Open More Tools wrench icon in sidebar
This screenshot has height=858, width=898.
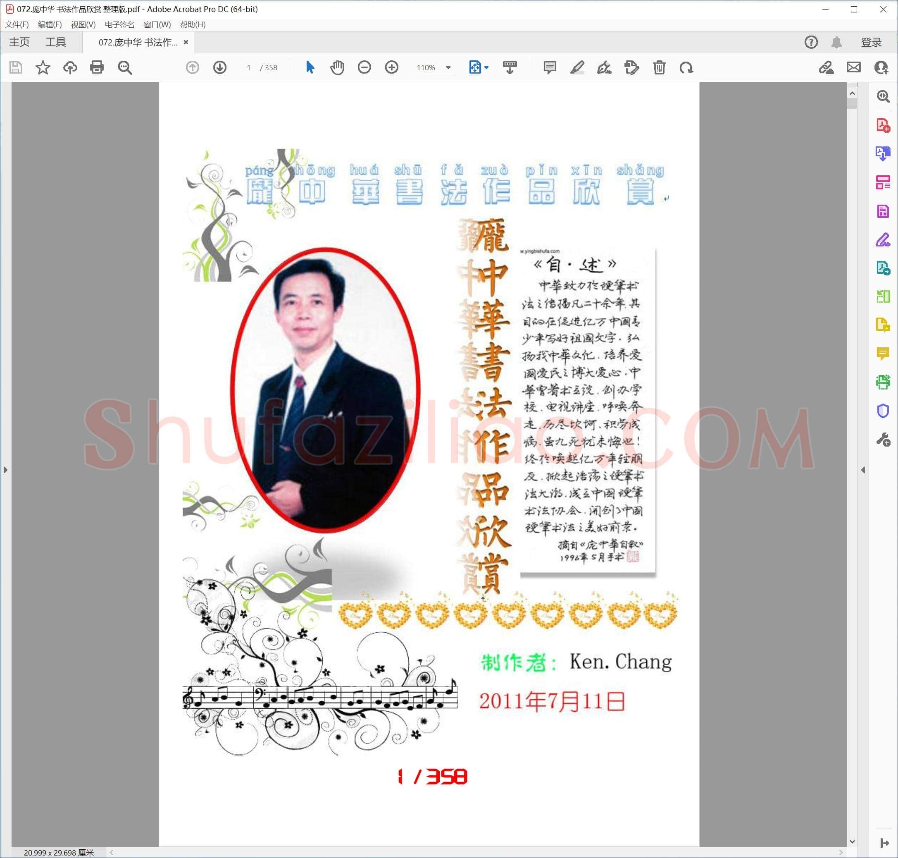tap(883, 440)
